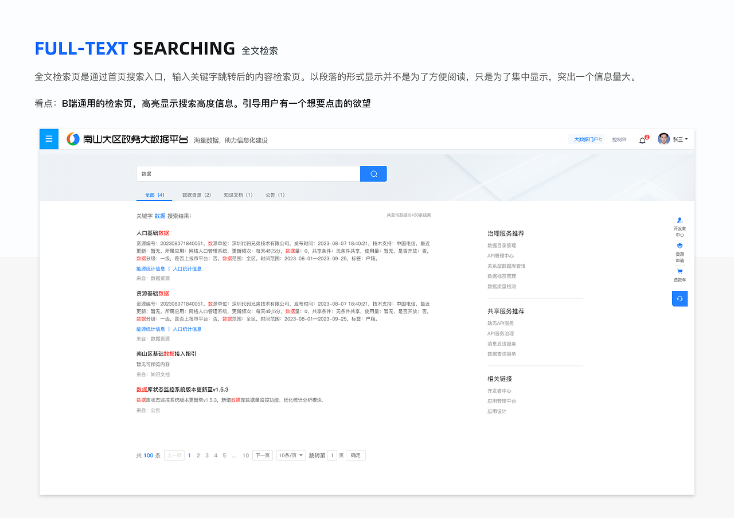Click the pagination ellipsis …
The width and height of the screenshot is (734, 518).
[x=234, y=455]
